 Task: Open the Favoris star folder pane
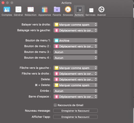click(x=57, y=11)
